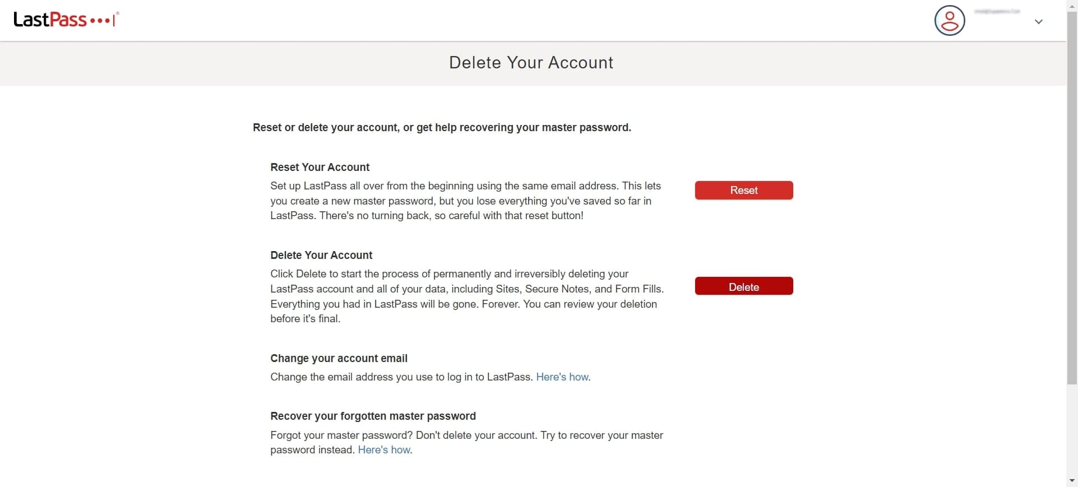Click the blurred account email text
The image size is (1078, 487).
tap(997, 12)
